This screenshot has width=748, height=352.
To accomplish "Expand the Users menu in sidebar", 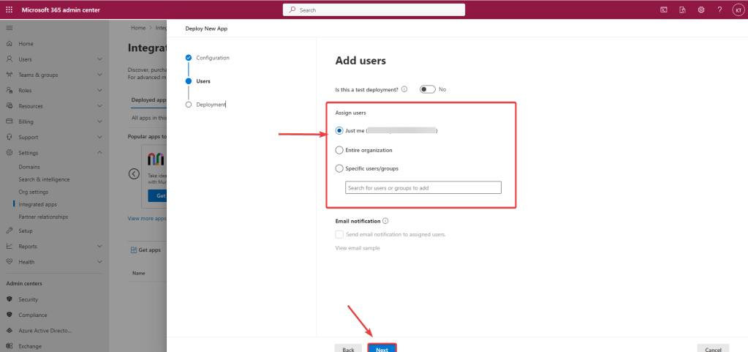I will pyautogui.click(x=99, y=59).
